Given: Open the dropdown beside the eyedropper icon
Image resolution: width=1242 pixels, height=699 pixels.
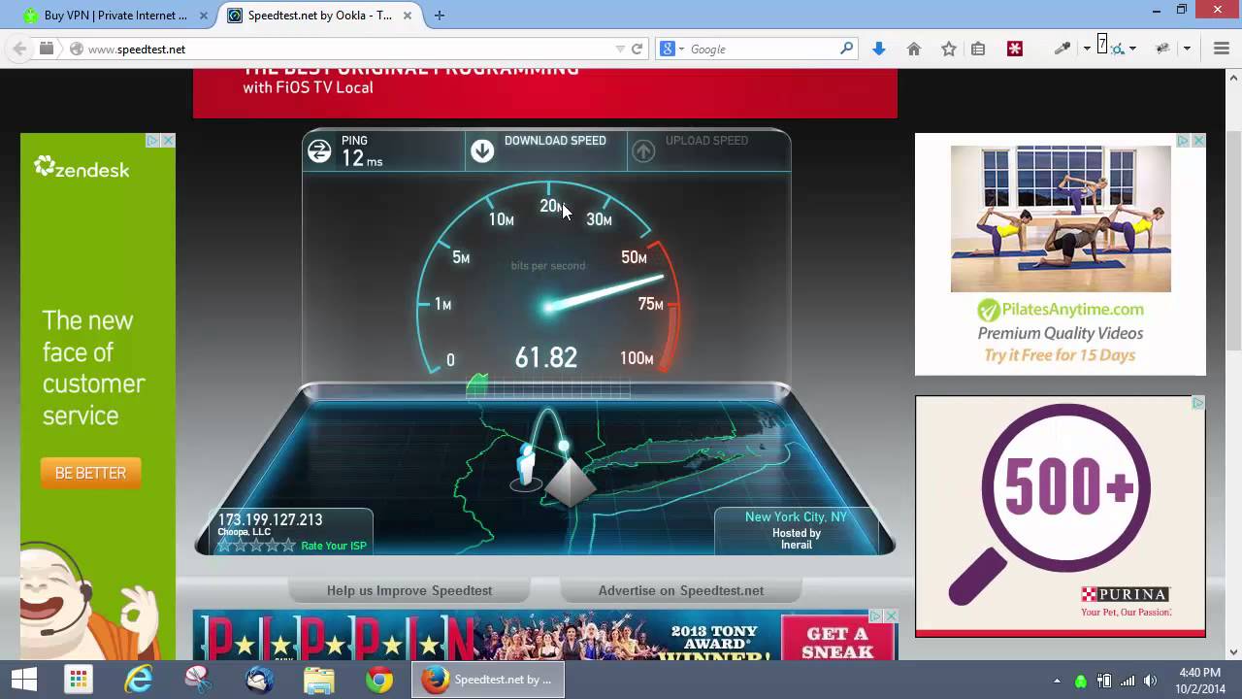Looking at the screenshot, I should pos(1087,49).
